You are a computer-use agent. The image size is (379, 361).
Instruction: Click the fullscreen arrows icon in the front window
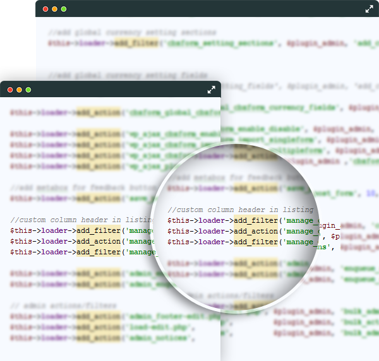coord(211,90)
